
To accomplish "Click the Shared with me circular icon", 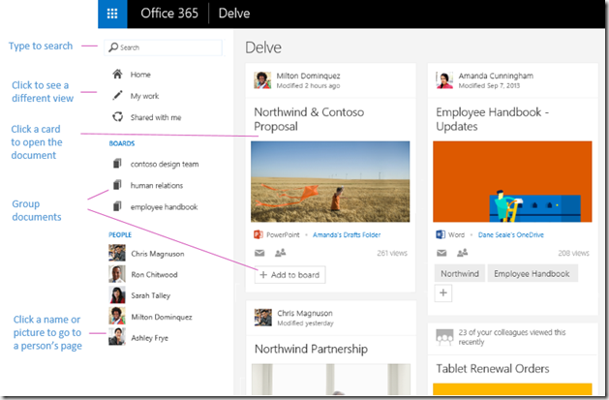I will [118, 116].
